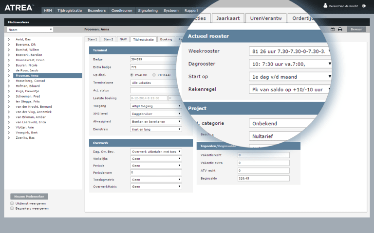
Task: Click the Badge input field
Action: tap(154, 59)
